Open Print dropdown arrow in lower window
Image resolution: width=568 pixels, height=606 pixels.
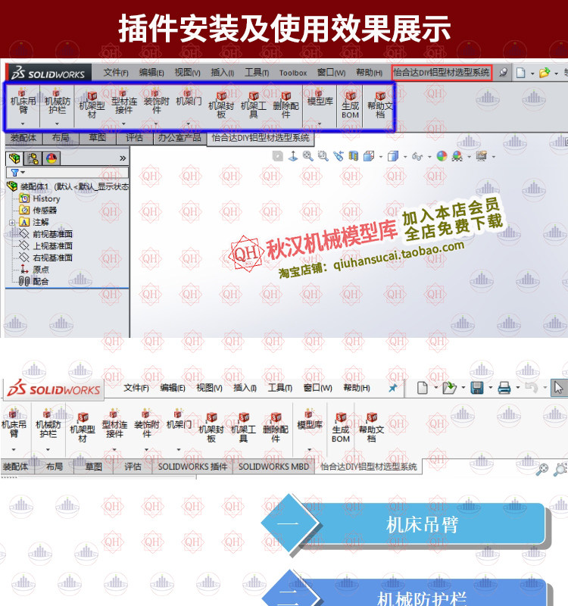[518, 387]
